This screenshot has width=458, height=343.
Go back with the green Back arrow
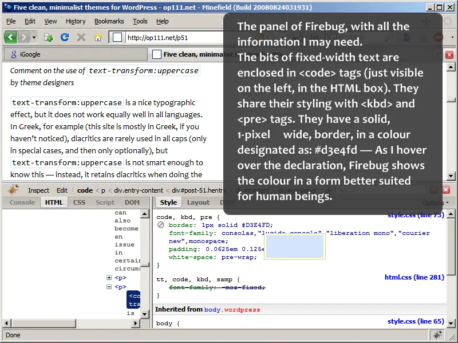(x=10, y=37)
